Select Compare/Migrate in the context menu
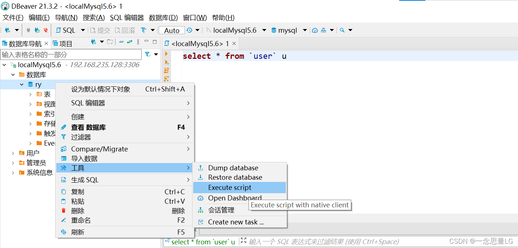This screenshot has height=248, width=518. (x=100, y=149)
